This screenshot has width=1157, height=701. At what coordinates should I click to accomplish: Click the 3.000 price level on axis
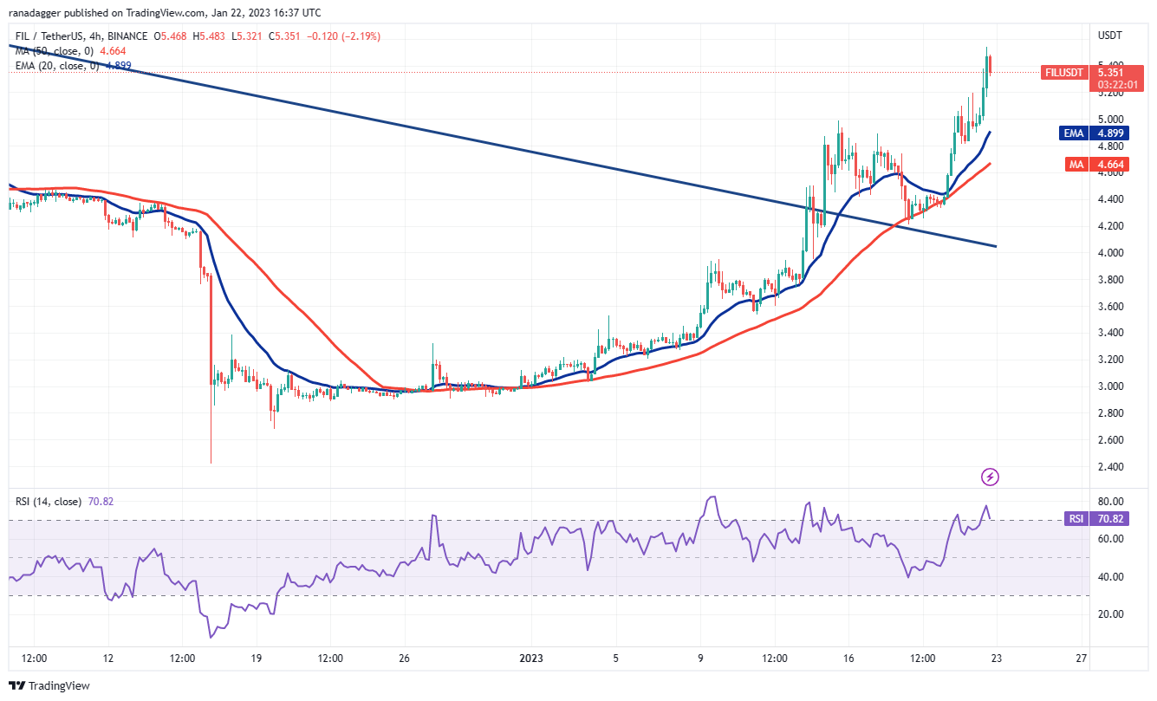[1110, 386]
